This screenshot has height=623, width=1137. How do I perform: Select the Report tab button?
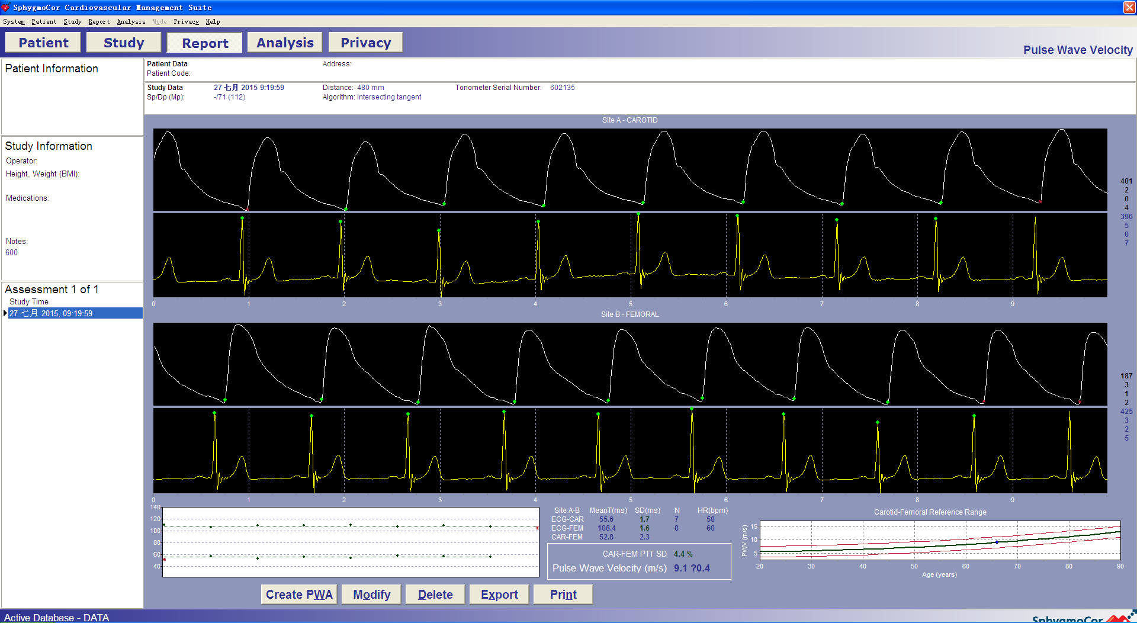[x=205, y=43]
